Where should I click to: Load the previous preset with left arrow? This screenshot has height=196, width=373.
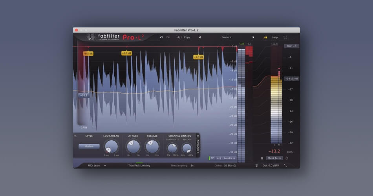pos(200,37)
